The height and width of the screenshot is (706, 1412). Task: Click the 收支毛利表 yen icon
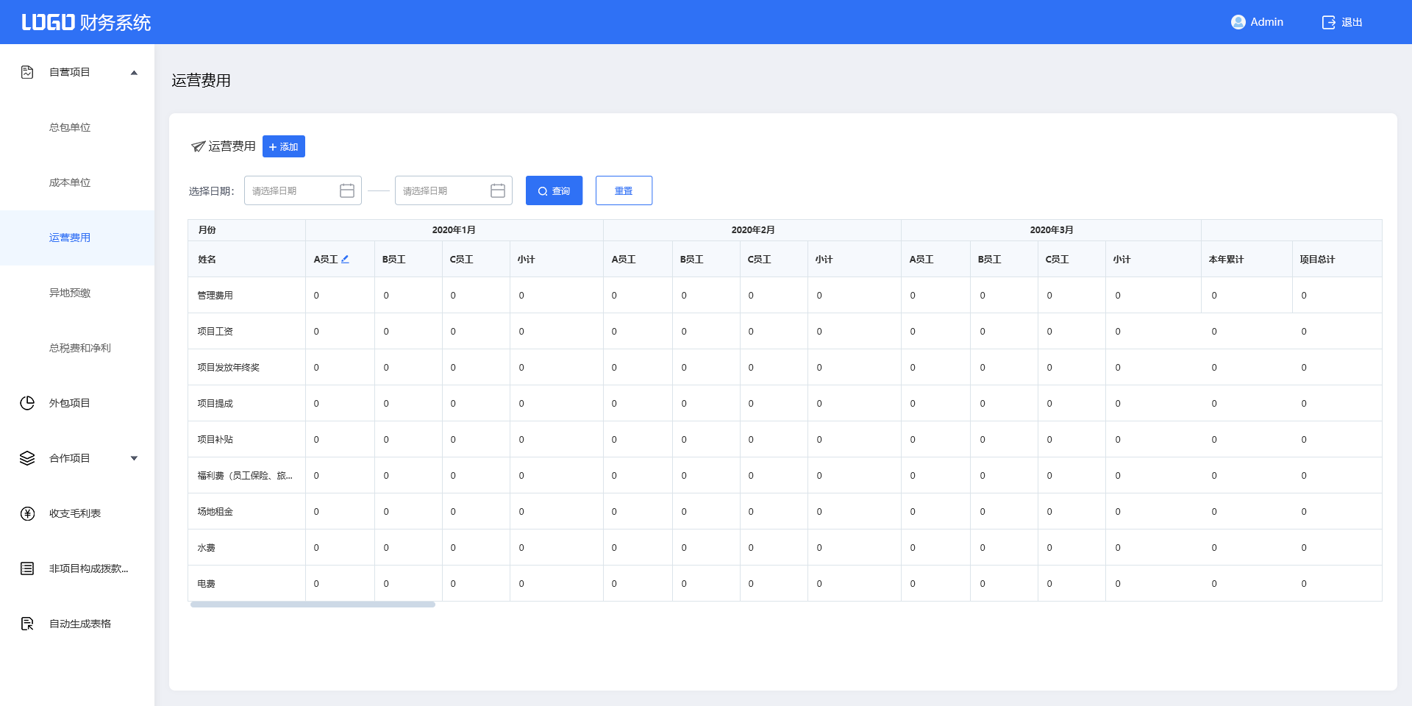click(x=27, y=513)
